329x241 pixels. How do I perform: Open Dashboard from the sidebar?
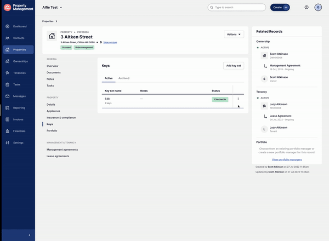(x=18, y=26)
